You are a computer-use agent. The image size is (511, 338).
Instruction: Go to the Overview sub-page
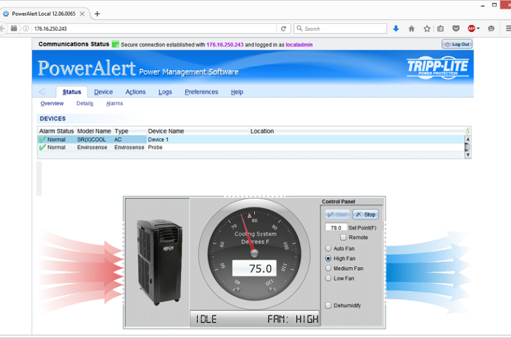click(52, 103)
